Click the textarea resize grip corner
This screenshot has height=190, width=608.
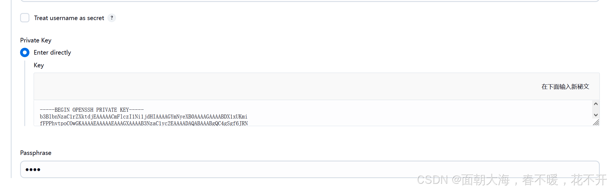click(596, 122)
